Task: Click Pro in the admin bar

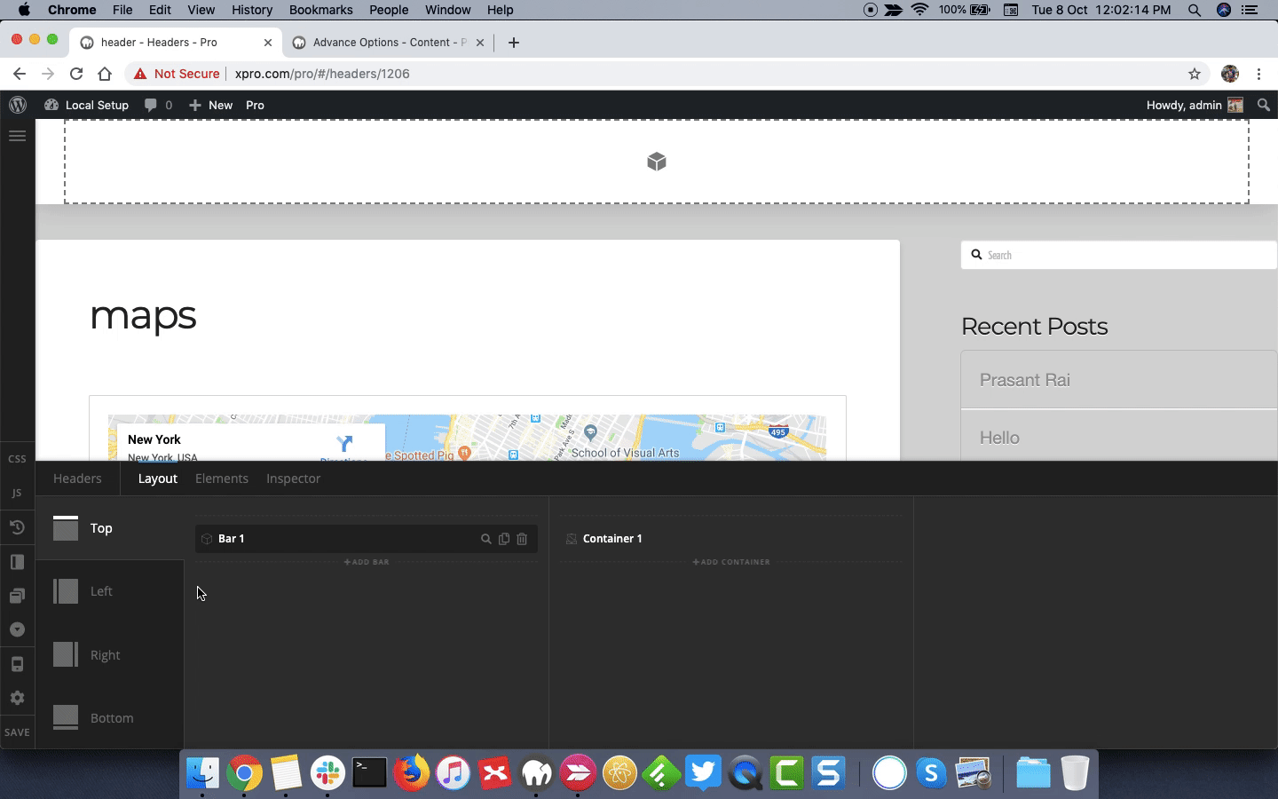Action: 255,105
